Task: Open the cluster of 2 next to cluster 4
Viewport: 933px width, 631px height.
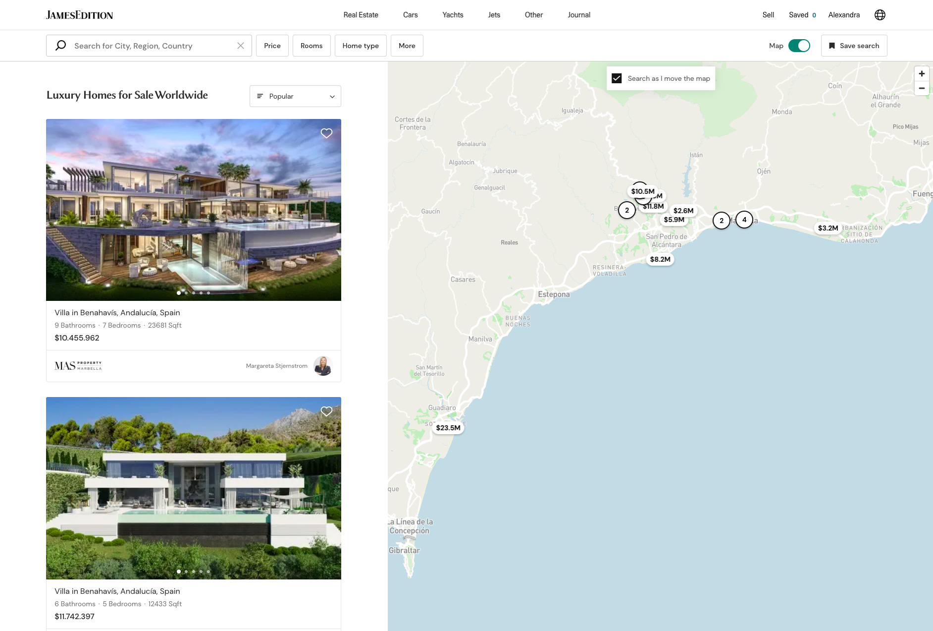Action: tap(722, 221)
